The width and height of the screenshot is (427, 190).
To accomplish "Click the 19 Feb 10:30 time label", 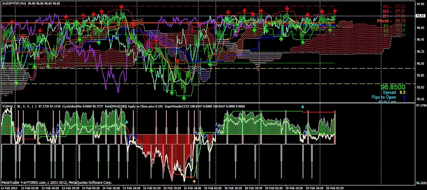I will coord(294,188).
